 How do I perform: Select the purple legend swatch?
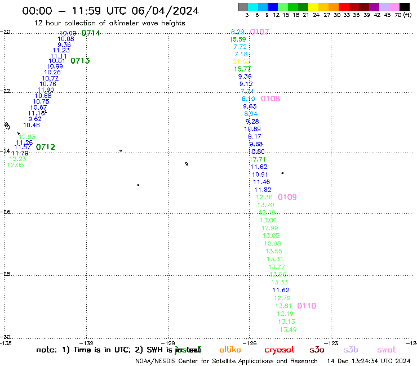tap(374, 7)
